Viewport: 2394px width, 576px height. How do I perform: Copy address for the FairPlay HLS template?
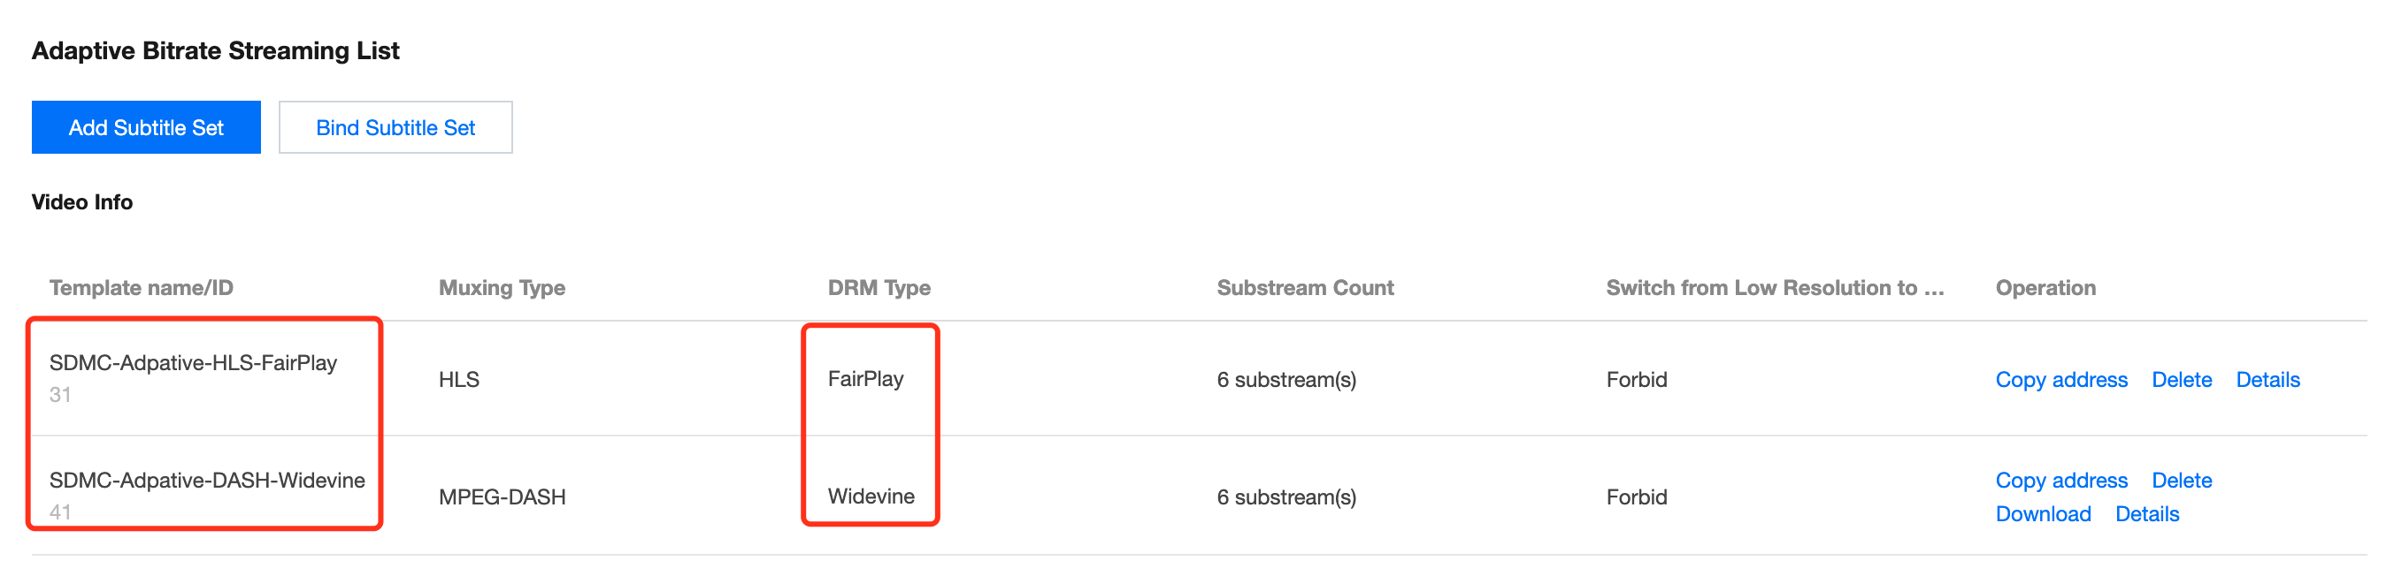coord(2060,379)
